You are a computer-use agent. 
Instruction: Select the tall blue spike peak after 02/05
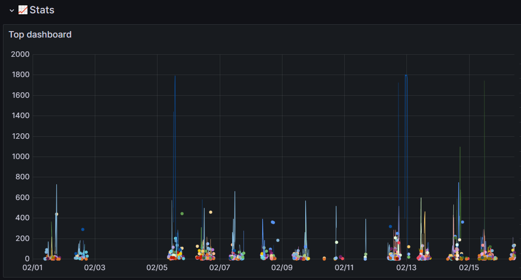coord(175,77)
